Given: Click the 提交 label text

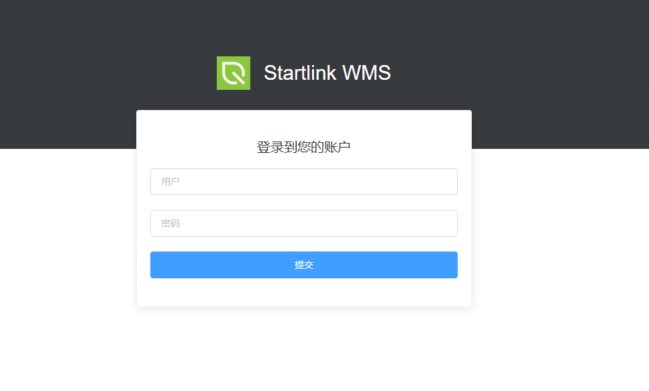Looking at the screenshot, I should (304, 265).
